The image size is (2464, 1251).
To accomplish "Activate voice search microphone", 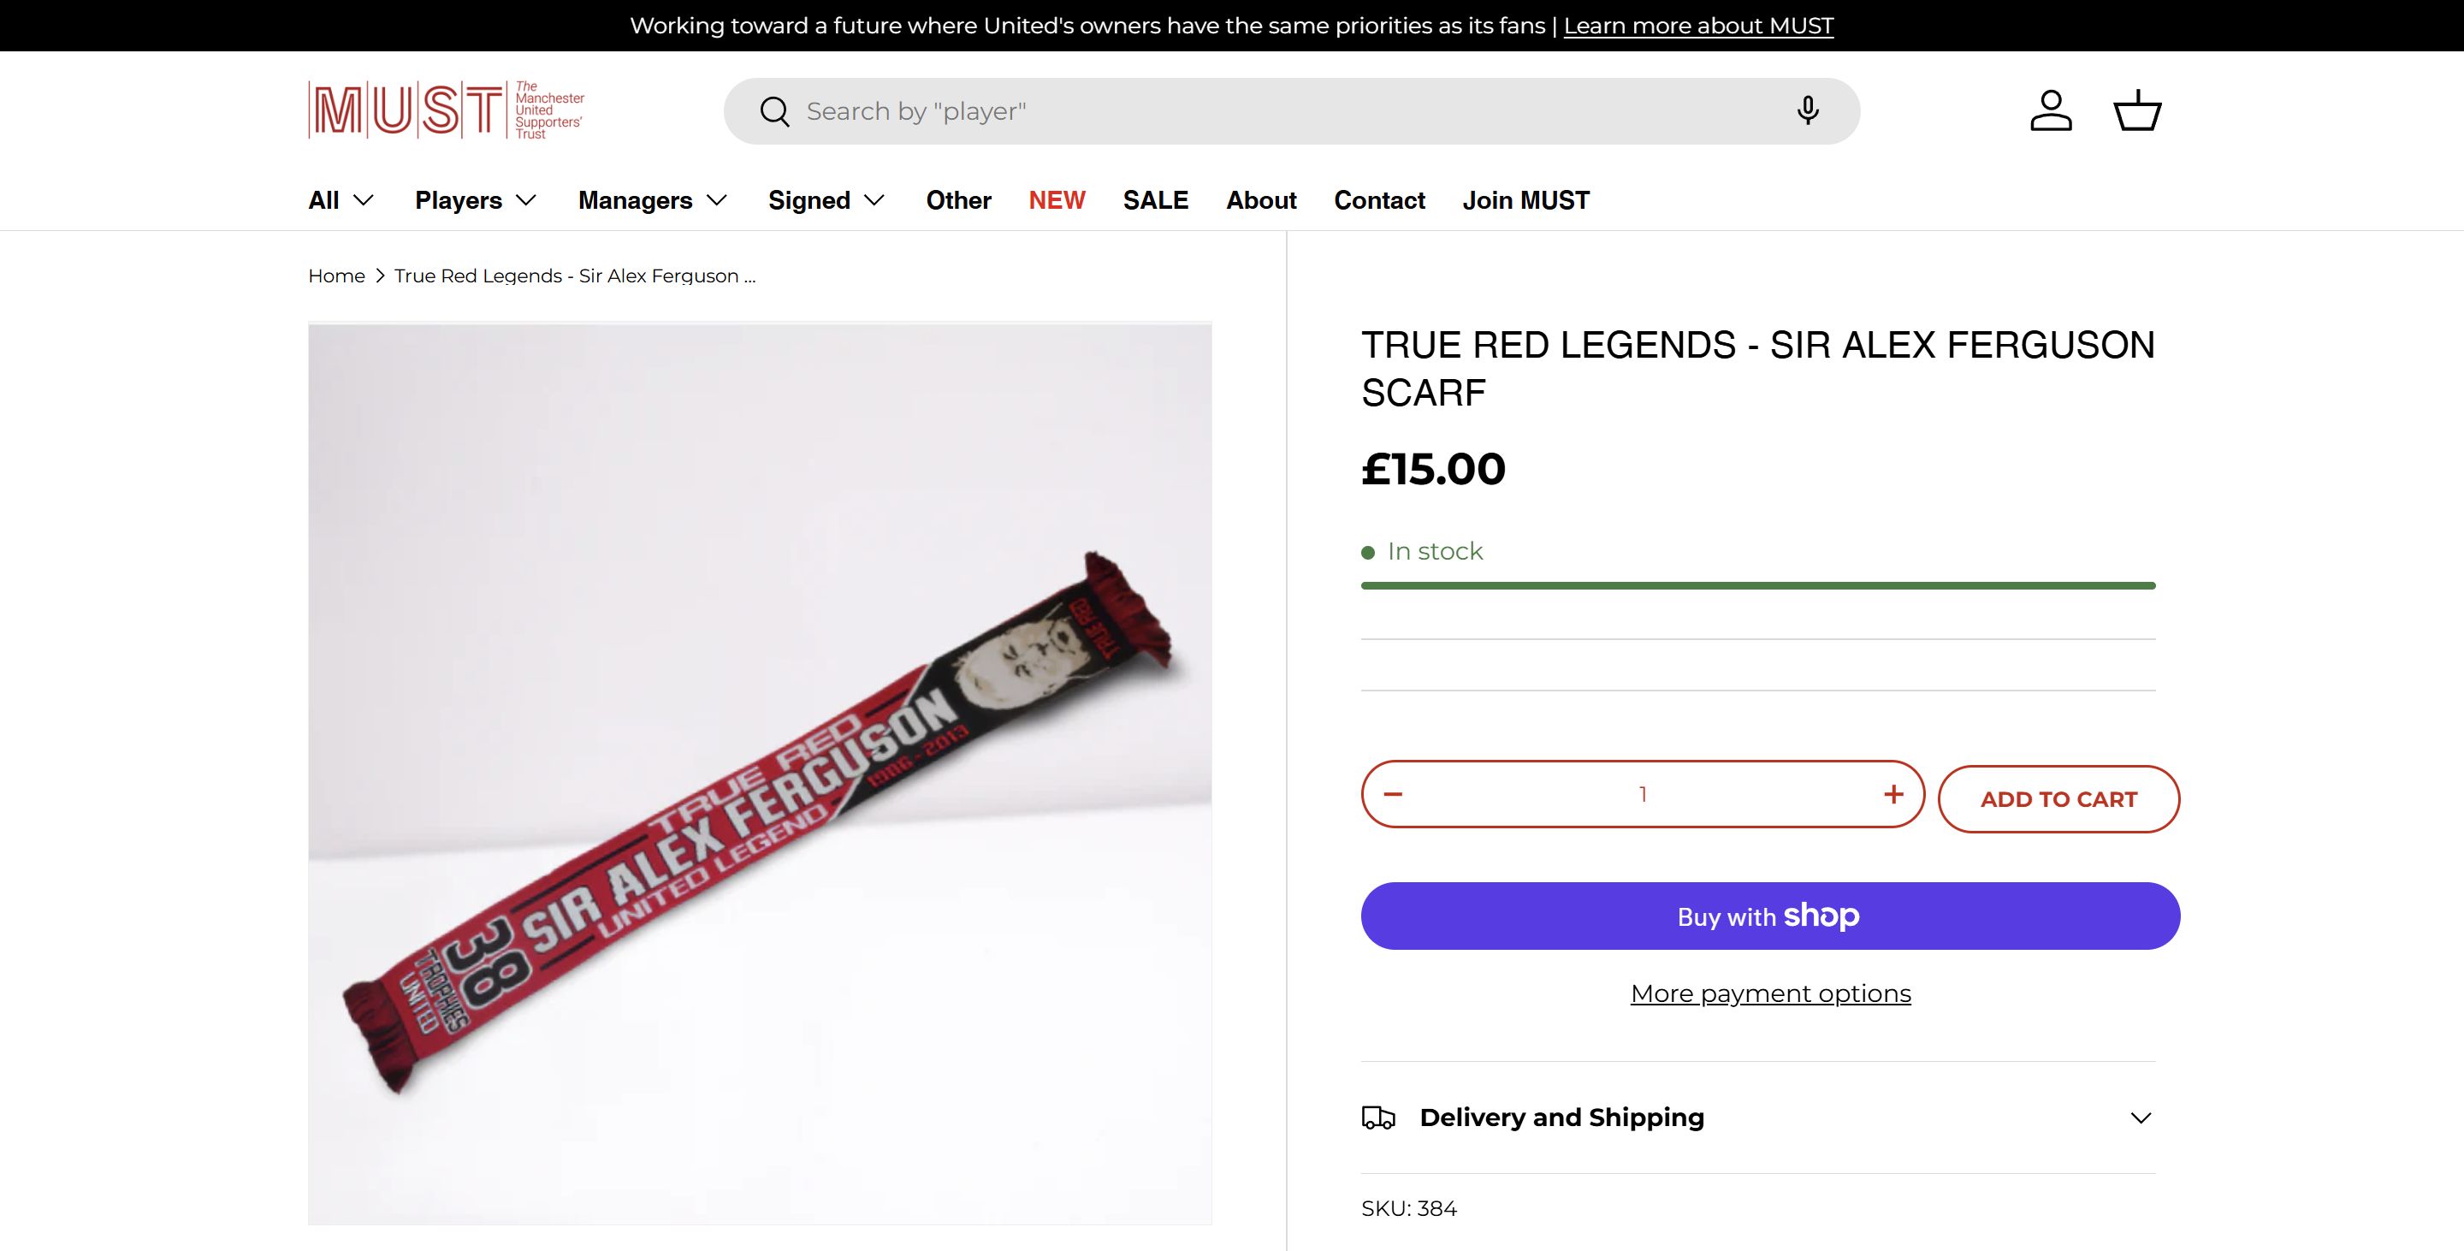I will tap(1807, 111).
